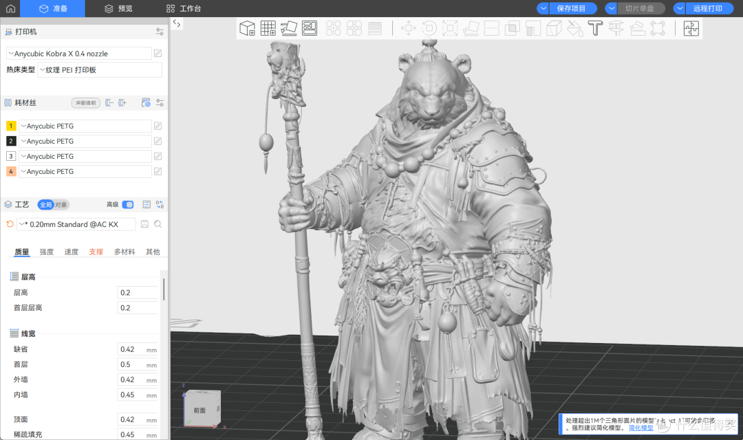This screenshot has width=743, height=440.
Task: Click the 切片单盘 slice plate button
Action: pyautogui.click(x=640, y=8)
